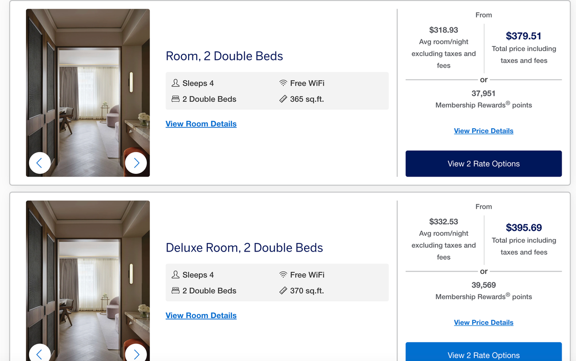Click View 2 Rate Options for the Deluxe Room
This screenshot has width=576, height=361.
pyautogui.click(x=483, y=355)
